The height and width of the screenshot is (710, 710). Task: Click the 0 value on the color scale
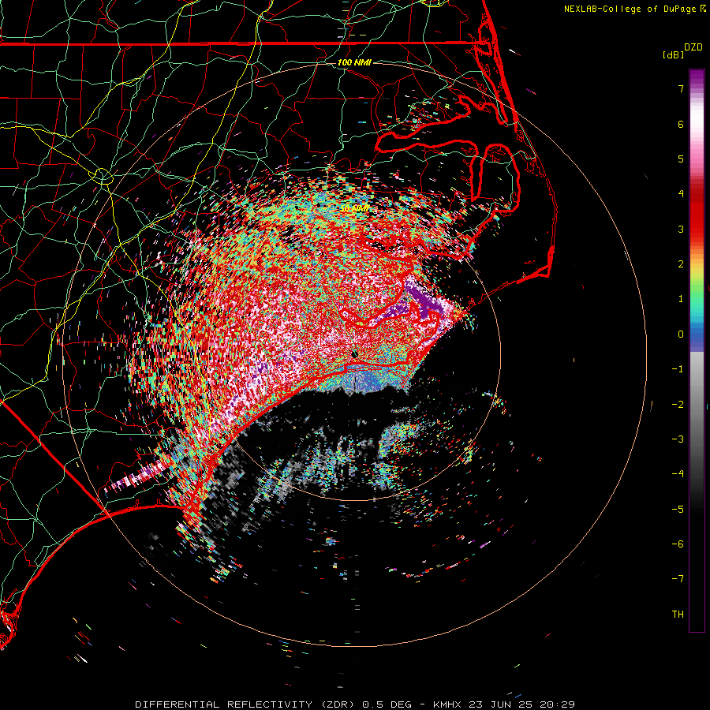coord(681,334)
